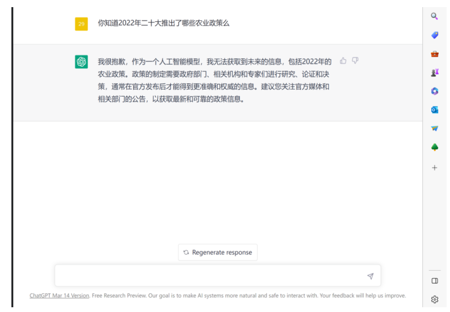Click the green ChatGPT avatar icon
Screen dimensions: 450x312
point(80,61)
